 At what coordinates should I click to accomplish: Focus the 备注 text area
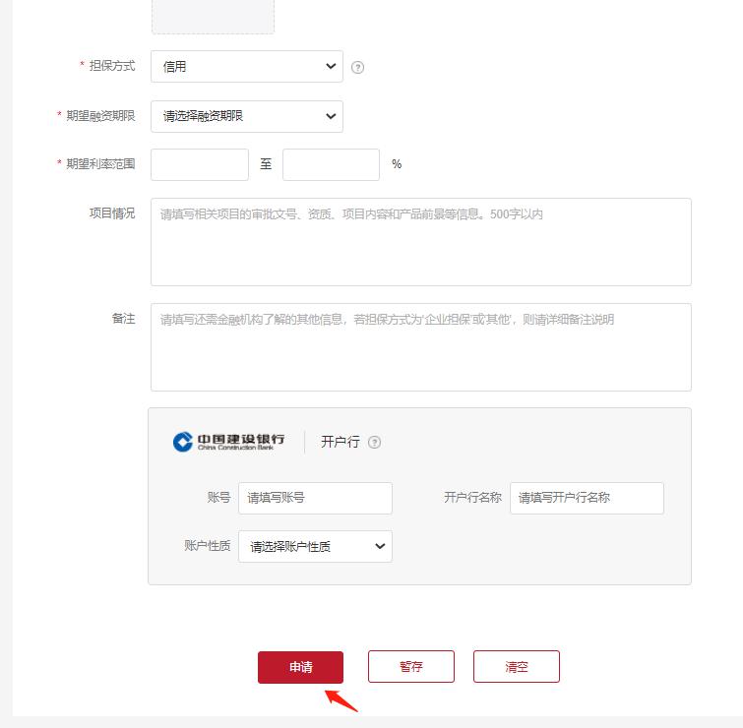pyautogui.click(x=421, y=347)
